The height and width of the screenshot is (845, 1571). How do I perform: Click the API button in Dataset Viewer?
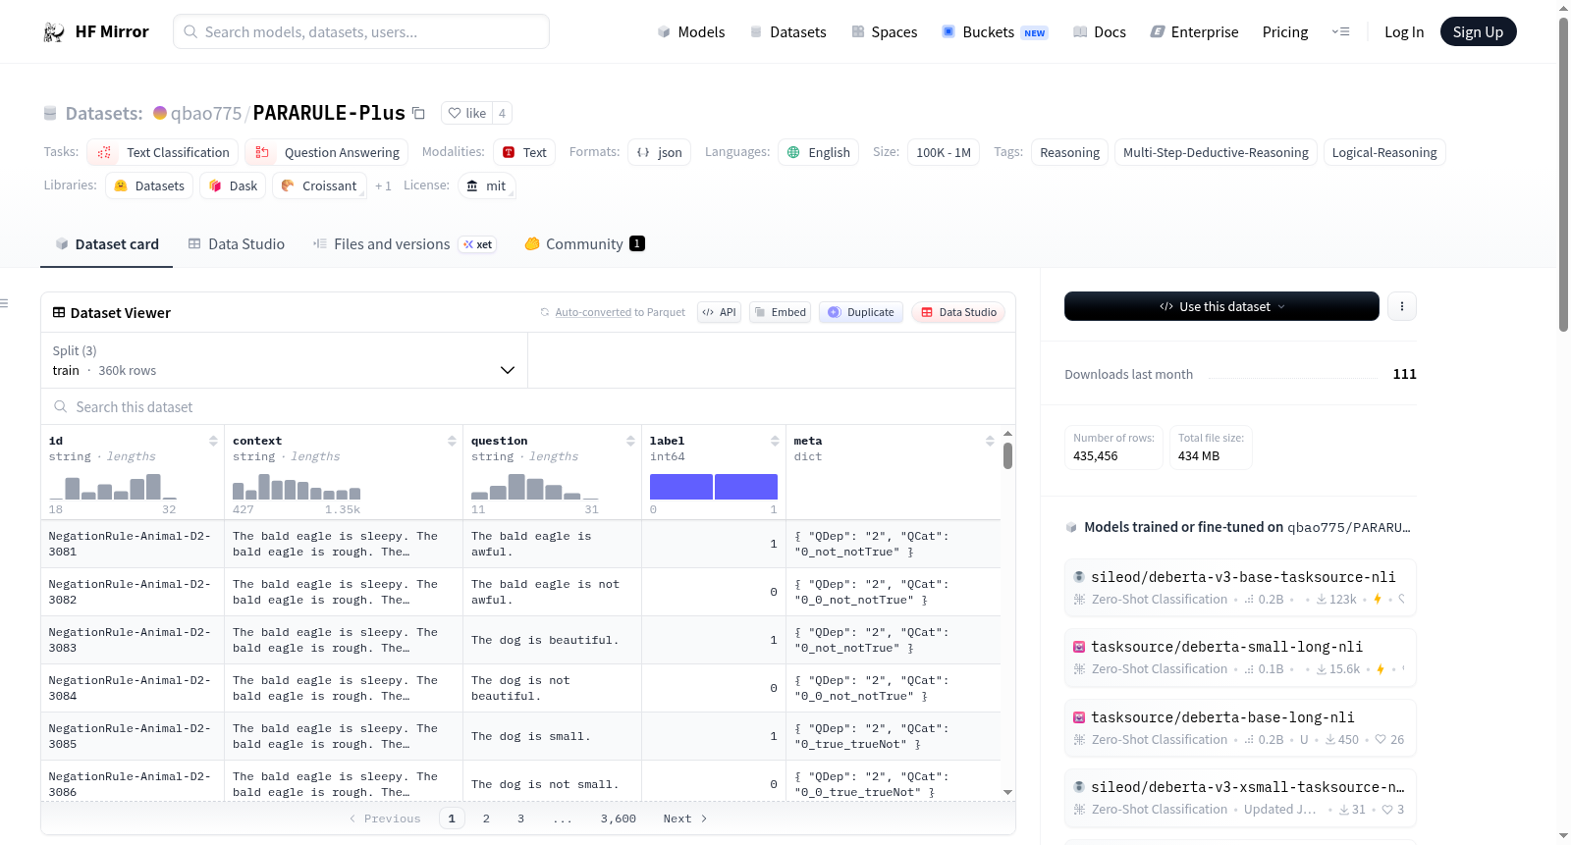719,312
